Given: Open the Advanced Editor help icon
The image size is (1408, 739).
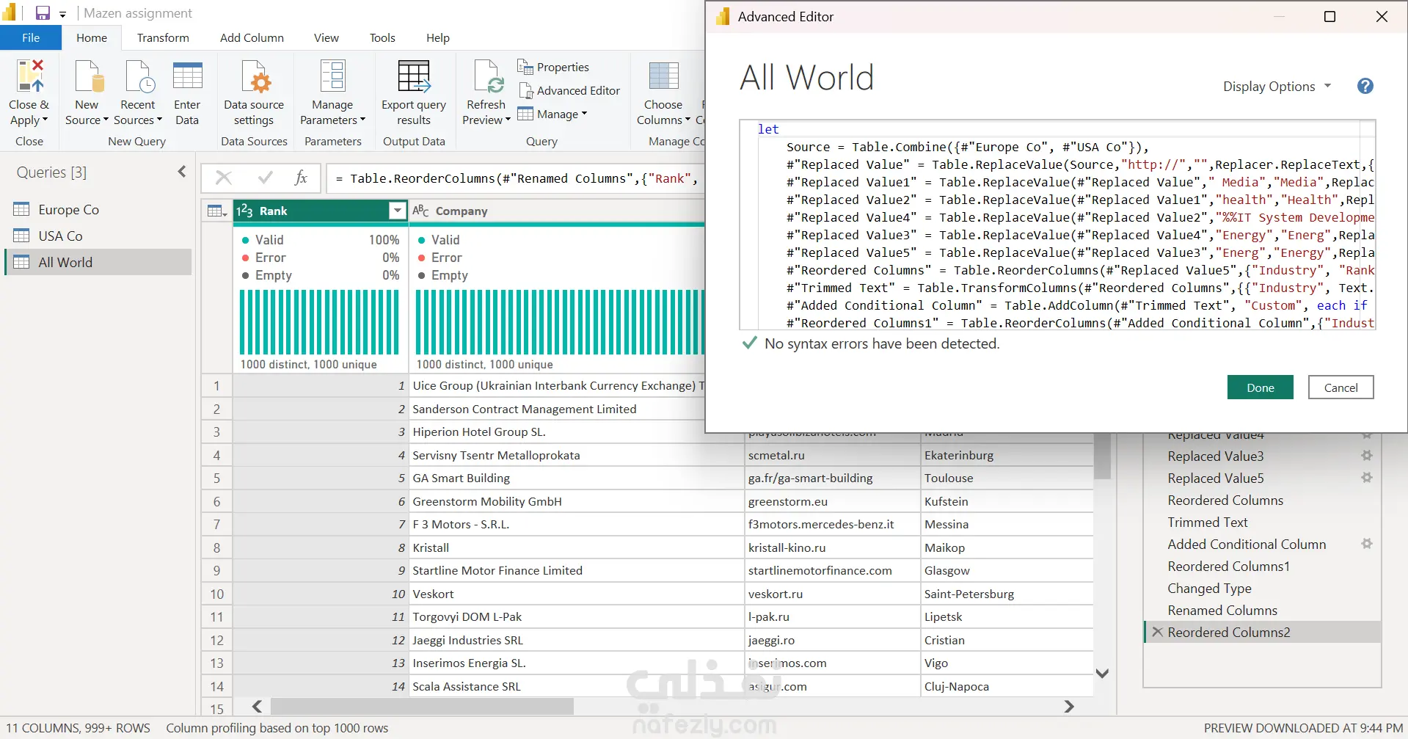Looking at the screenshot, I should tap(1365, 86).
